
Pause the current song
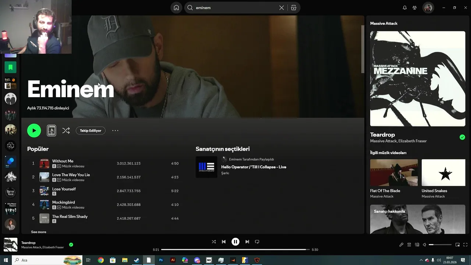point(235,242)
